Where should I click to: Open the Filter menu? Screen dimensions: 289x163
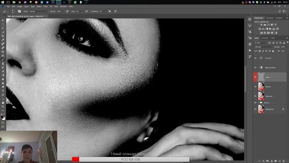(46, 6)
